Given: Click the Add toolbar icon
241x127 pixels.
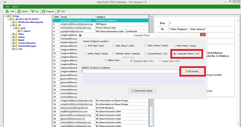Looking at the screenshot, I should coord(7,11).
